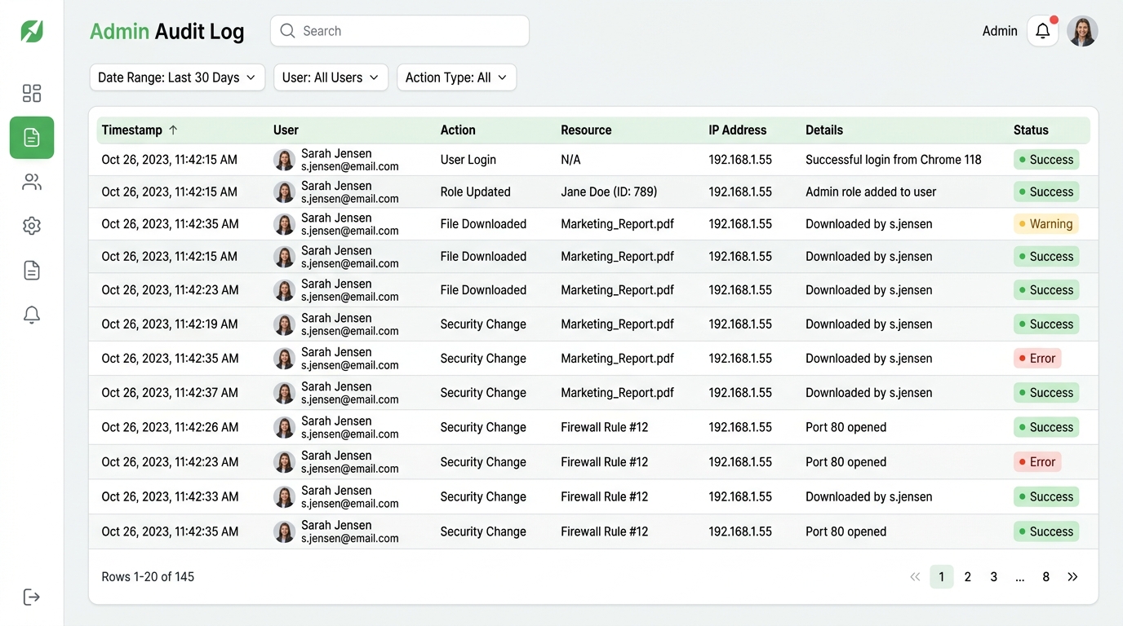Jump to last page with double-right arrows

pyautogui.click(x=1072, y=577)
